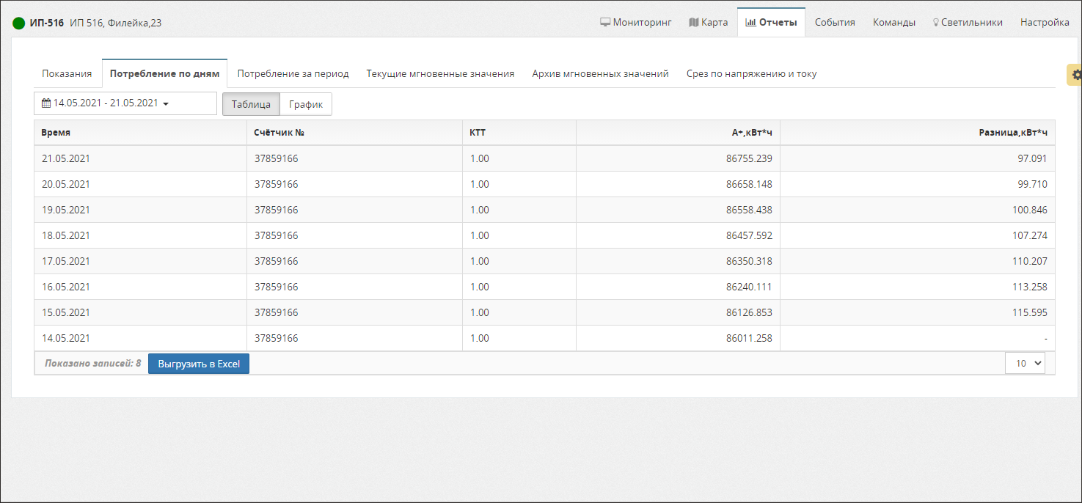Open Потребление за период sub-tab

[x=293, y=73]
